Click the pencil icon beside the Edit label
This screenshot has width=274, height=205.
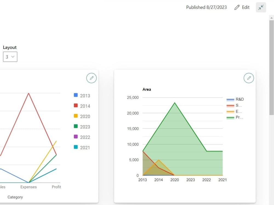pyautogui.click(x=237, y=7)
